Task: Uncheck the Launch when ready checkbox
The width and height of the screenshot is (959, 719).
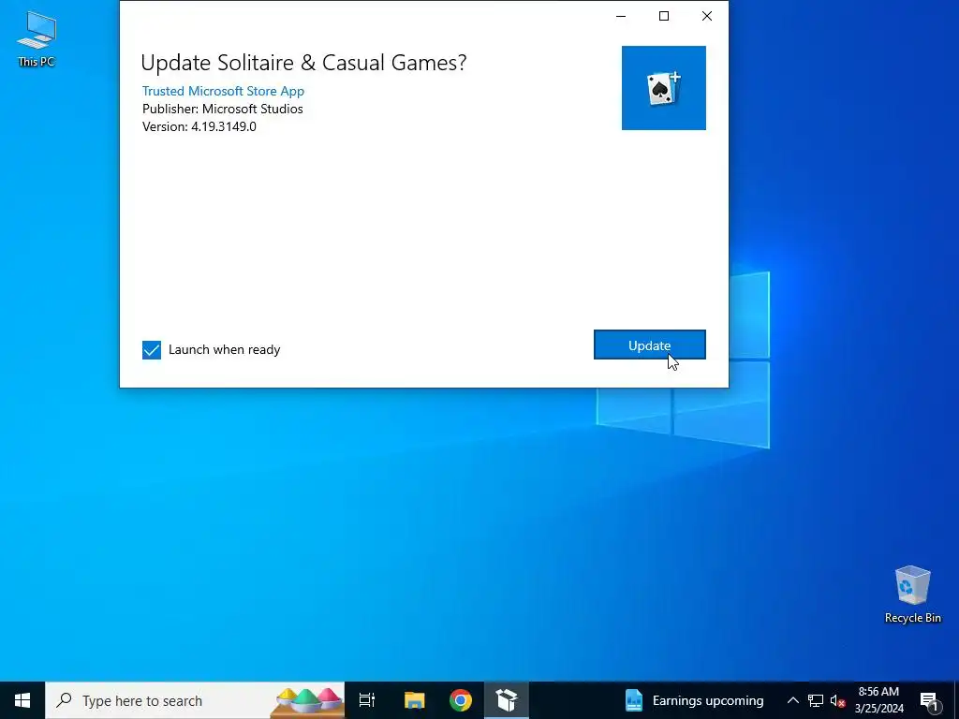Action: click(x=152, y=350)
